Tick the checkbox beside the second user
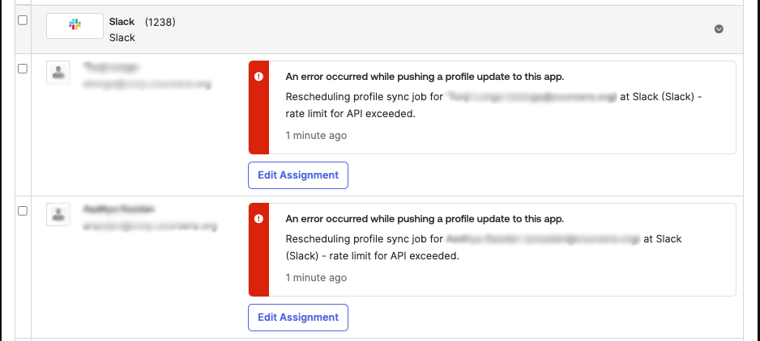Image resolution: width=760 pixels, height=341 pixels. click(x=23, y=211)
